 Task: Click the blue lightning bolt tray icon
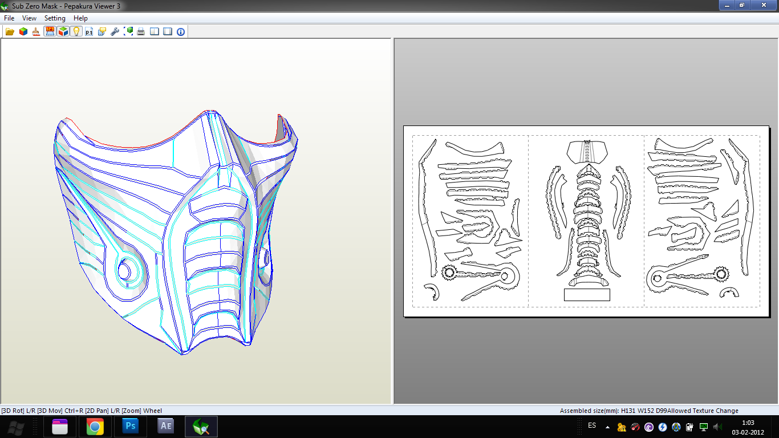[x=662, y=427]
